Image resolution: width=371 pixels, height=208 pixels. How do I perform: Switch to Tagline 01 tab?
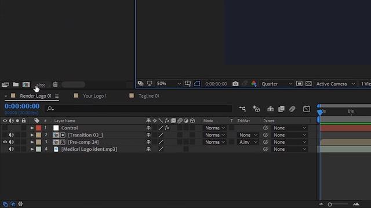pyautogui.click(x=149, y=96)
